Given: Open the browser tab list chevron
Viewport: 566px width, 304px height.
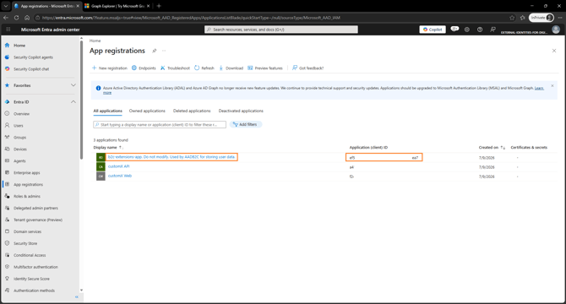Looking at the screenshot, I should (x=6, y=6).
